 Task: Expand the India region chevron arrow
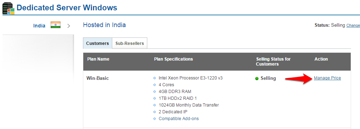(x=69, y=26)
